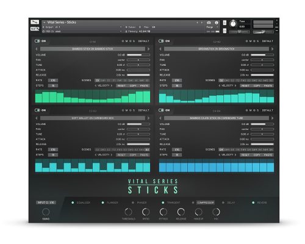Select the Delay effect tab
The image size is (305, 244).
coord(231,203)
